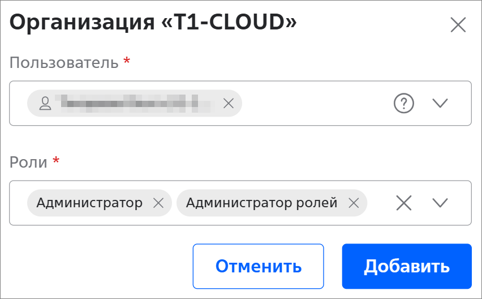
Task: Focus the Пользователь input field
Action: [x=311, y=103]
